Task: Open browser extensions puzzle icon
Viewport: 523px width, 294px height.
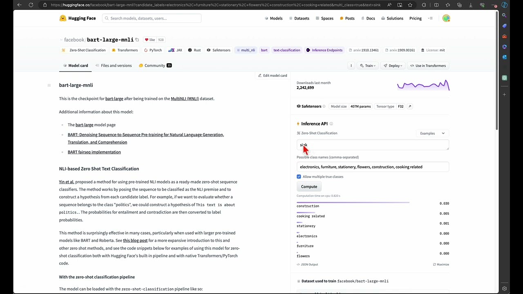Action: pyautogui.click(x=424, y=5)
